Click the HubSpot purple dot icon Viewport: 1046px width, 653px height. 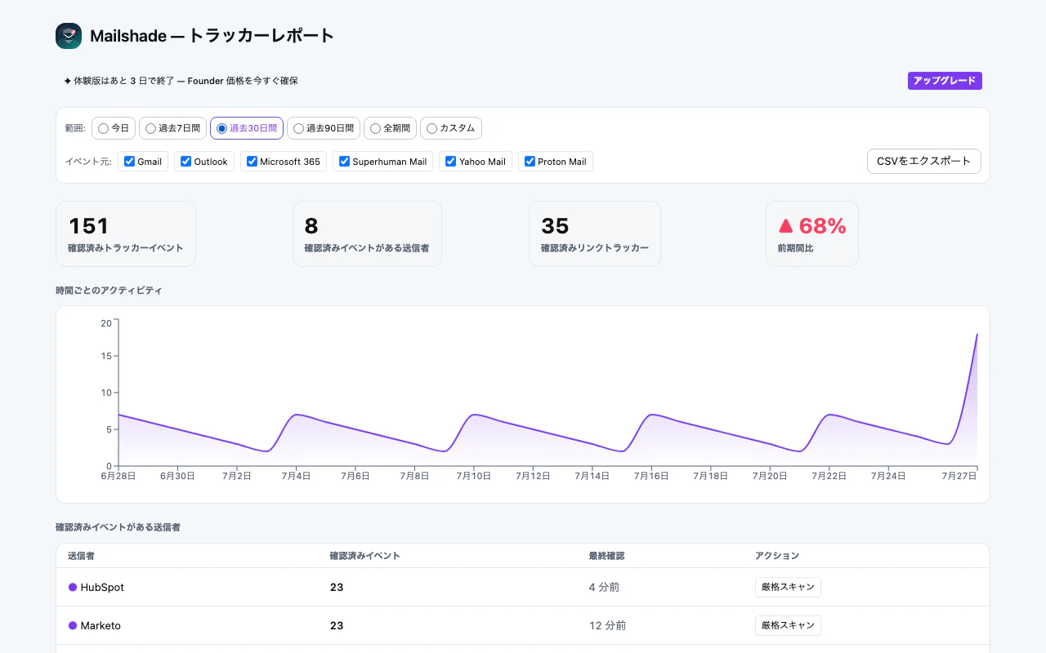pos(73,587)
